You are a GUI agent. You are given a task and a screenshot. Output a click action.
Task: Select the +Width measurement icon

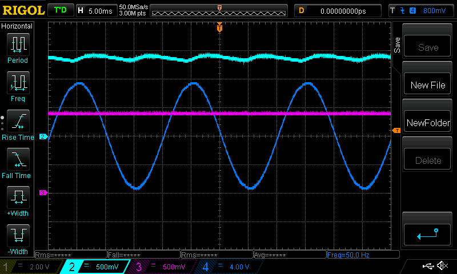[18, 201]
